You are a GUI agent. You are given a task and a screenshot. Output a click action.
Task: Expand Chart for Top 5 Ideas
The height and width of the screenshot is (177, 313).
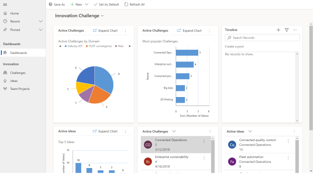click(105, 131)
